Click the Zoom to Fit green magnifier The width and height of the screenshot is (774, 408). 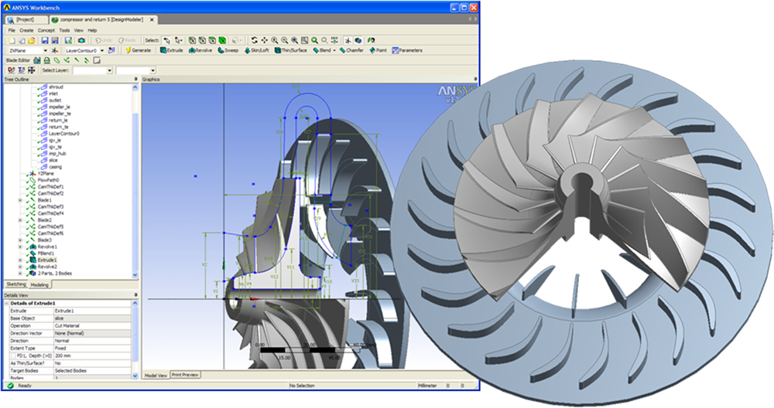pyautogui.click(x=314, y=40)
